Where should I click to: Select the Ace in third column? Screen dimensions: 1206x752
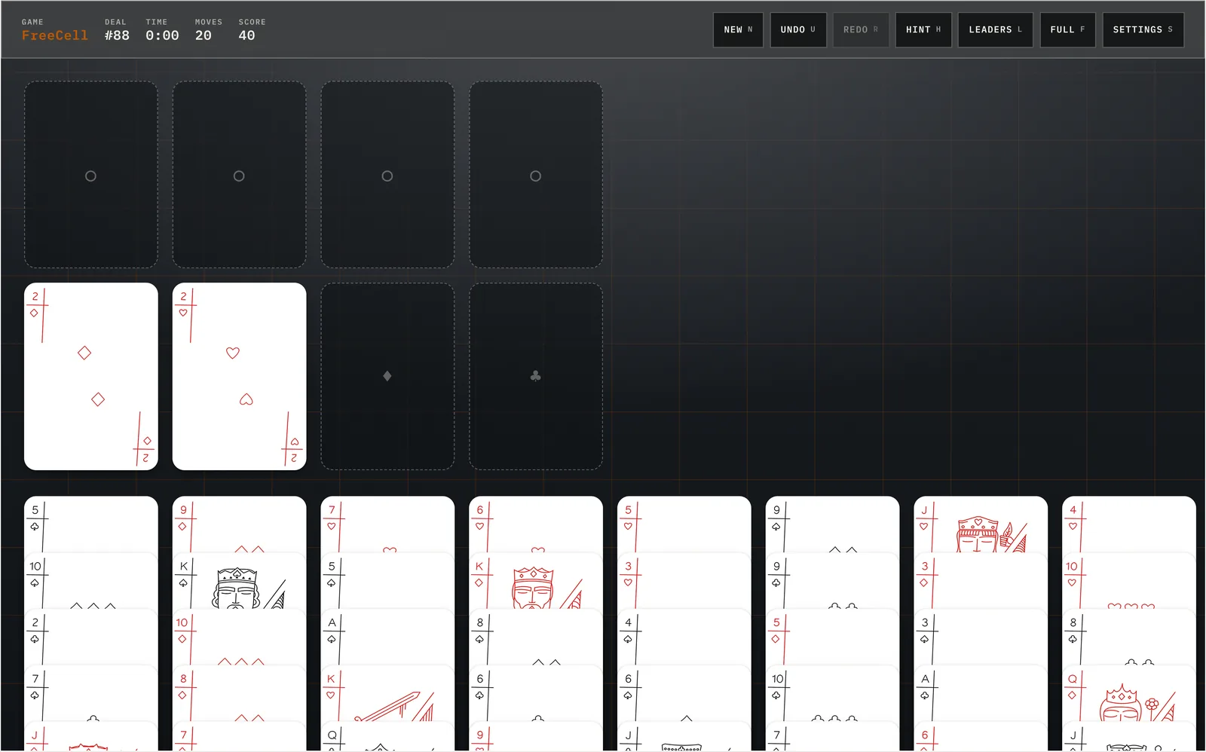click(x=387, y=637)
